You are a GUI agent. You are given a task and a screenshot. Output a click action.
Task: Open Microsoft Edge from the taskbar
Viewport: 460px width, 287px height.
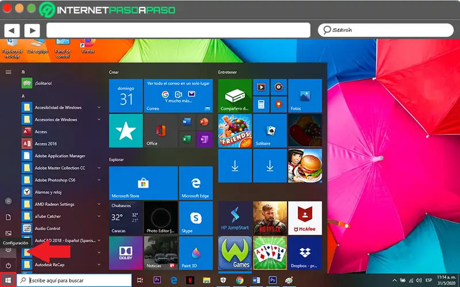tap(174, 280)
